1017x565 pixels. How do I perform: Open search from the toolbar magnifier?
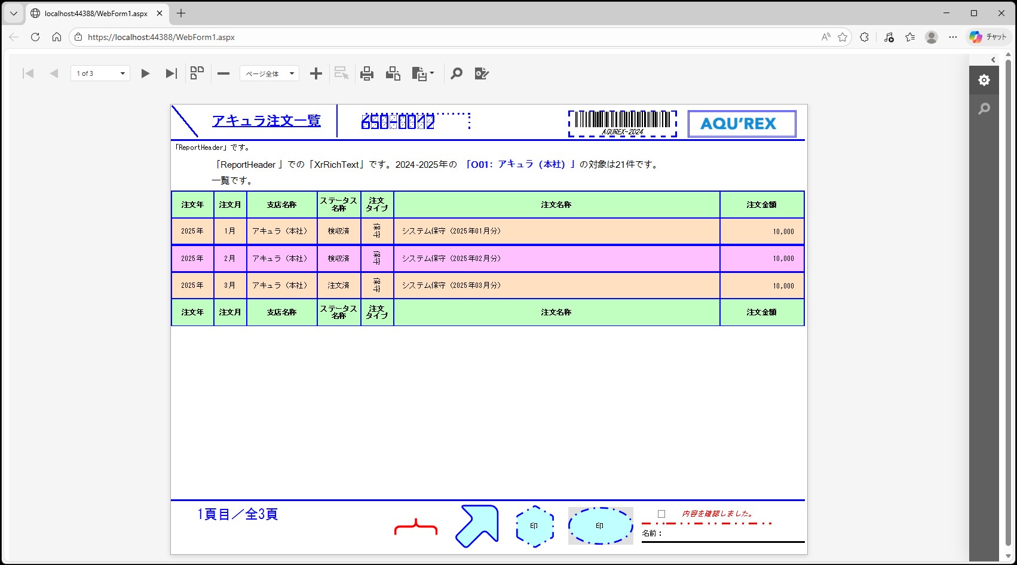pyautogui.click(x=457, y=73)
